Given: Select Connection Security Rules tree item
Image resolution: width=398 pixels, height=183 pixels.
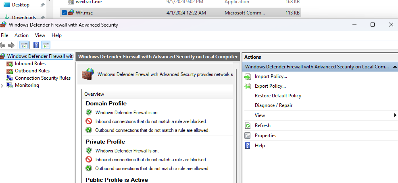Looking at the screenshot, I should 42,78.
